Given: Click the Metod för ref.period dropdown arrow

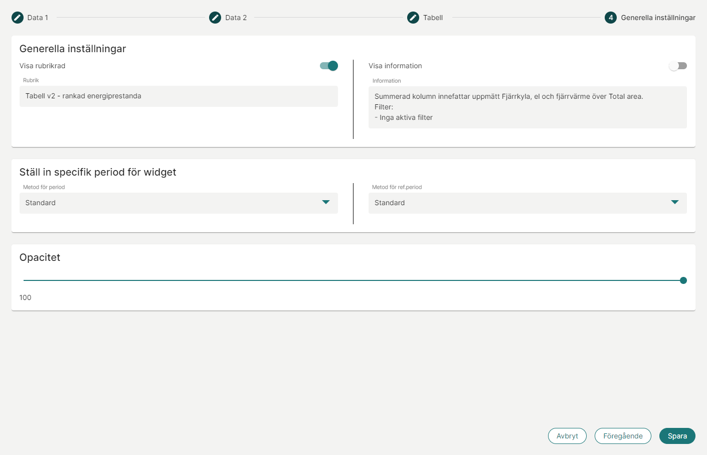Looking at the screenshot, I should 675,202.
